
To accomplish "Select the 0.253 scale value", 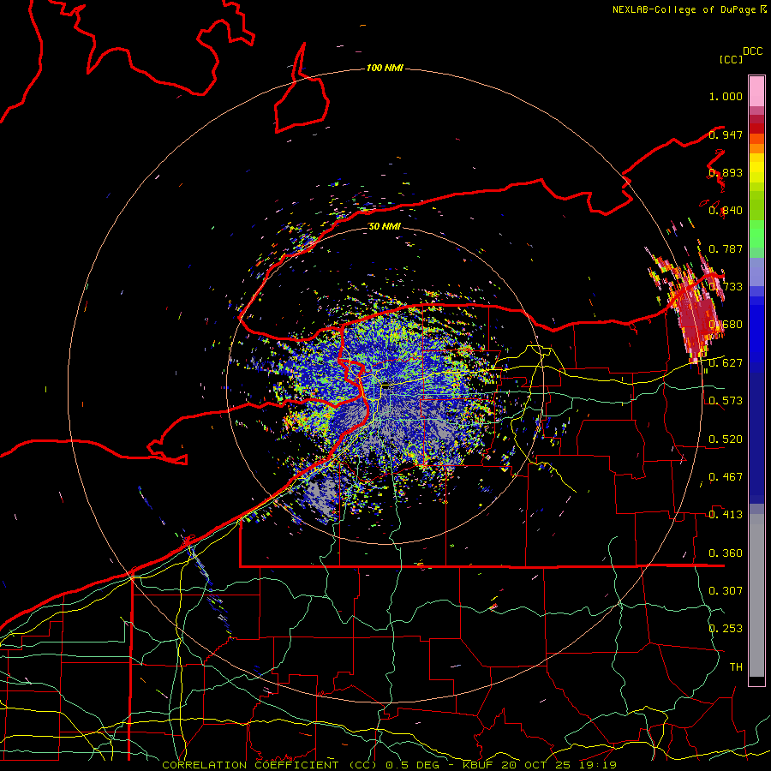I will (x=726, y=629).
